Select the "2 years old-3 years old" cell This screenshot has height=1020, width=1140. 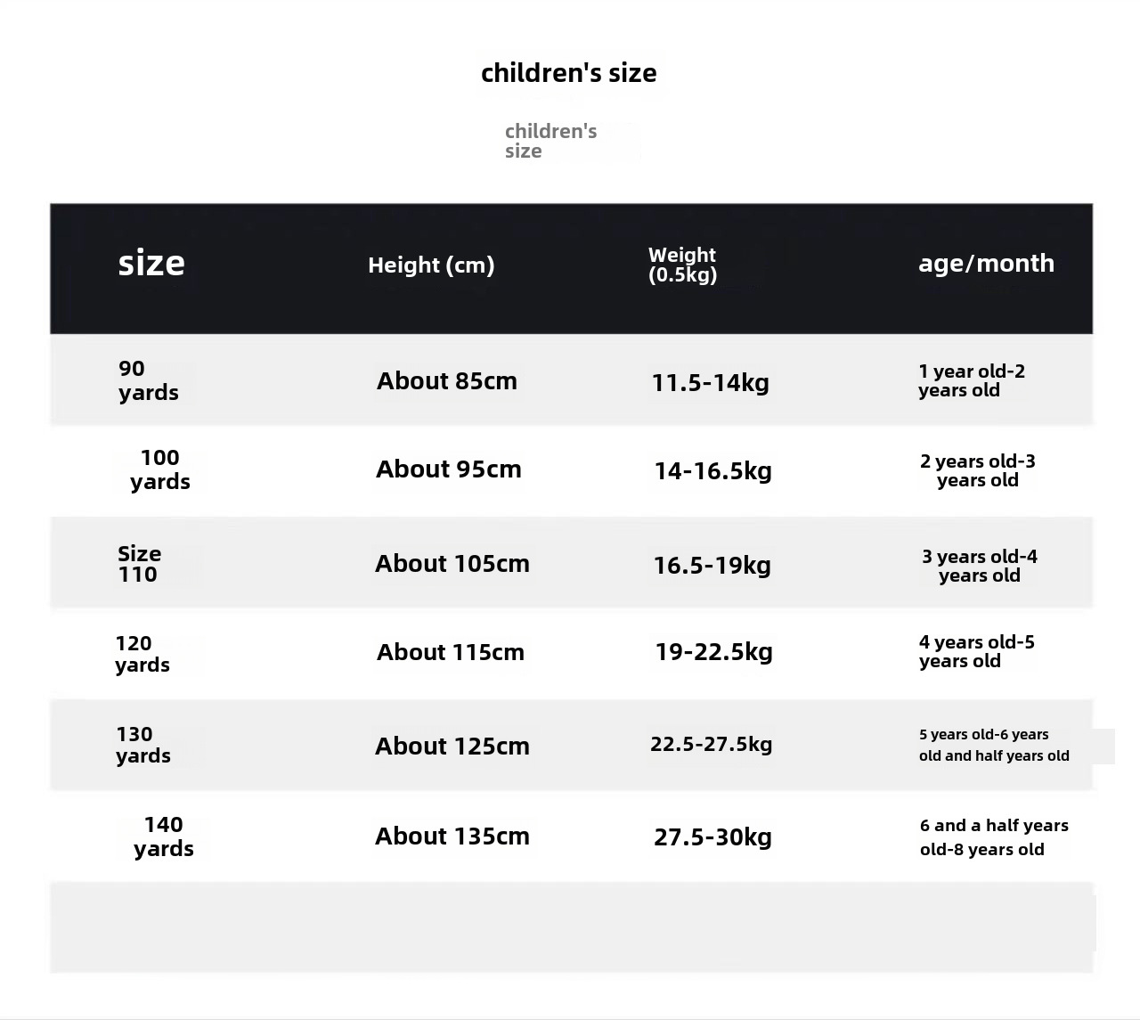coord(977,470)
